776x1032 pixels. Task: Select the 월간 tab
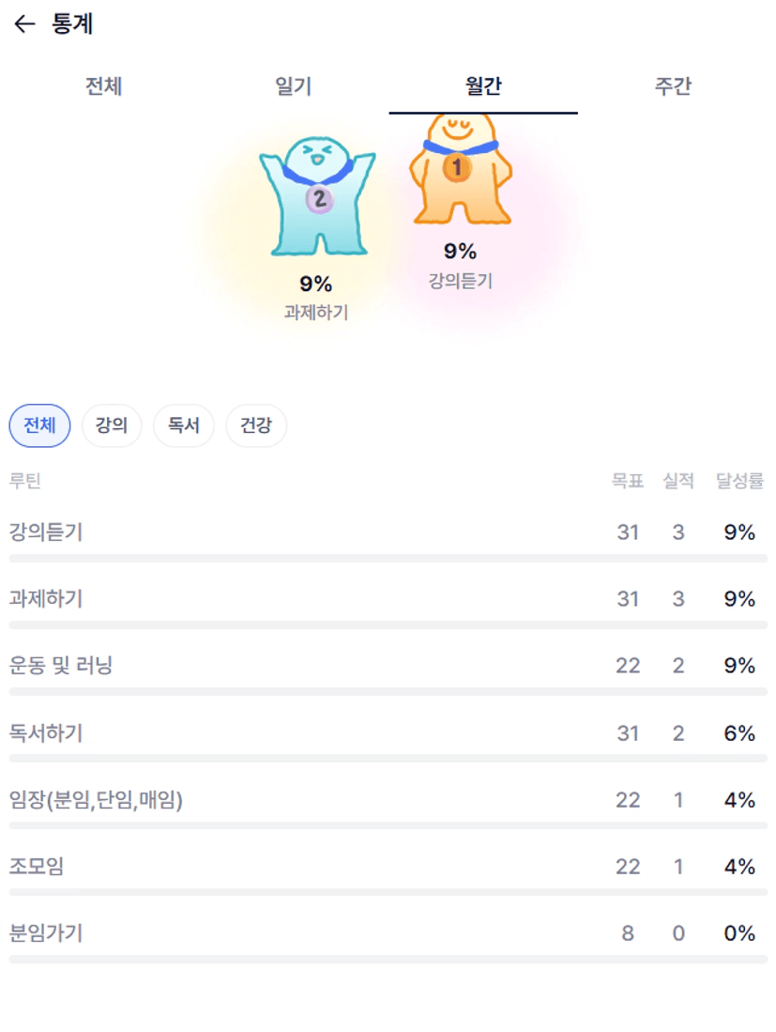(x=483, y=87)
